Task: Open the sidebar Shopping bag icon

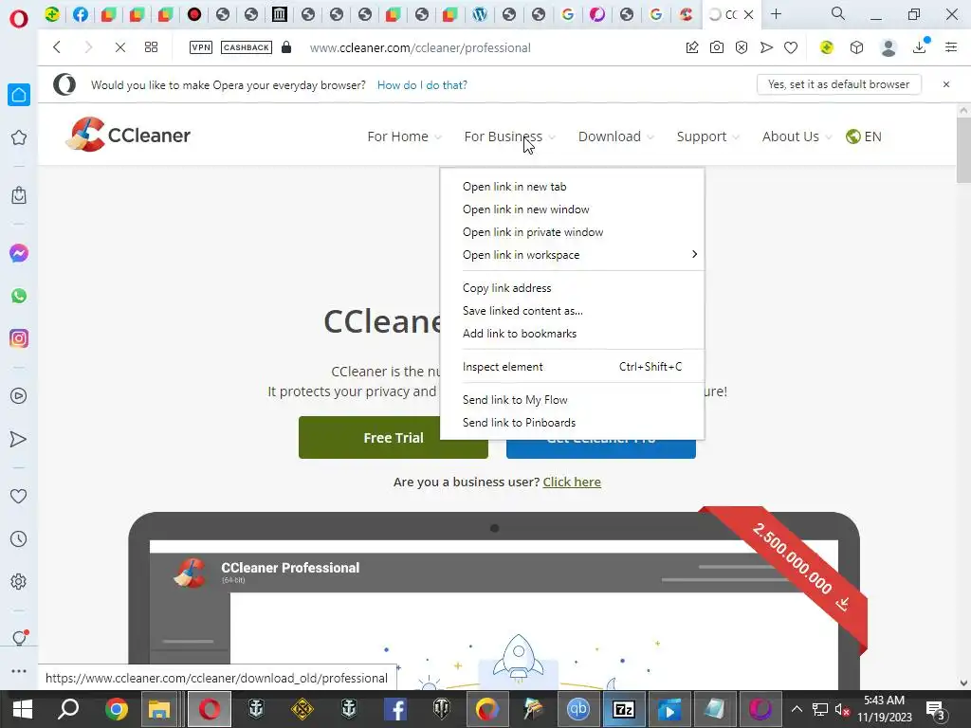Action: click(x=19, y=195)
